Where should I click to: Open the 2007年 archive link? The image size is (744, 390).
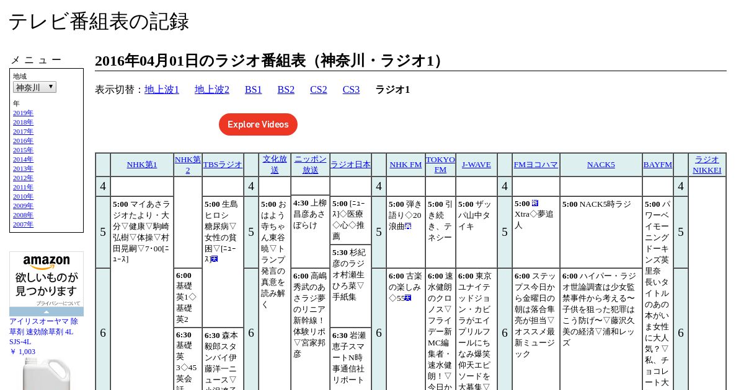(23, 225)
